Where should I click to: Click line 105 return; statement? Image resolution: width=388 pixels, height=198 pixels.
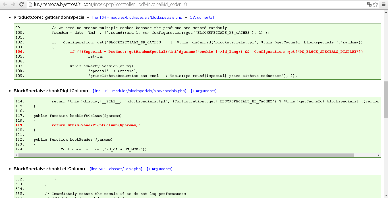96,56
